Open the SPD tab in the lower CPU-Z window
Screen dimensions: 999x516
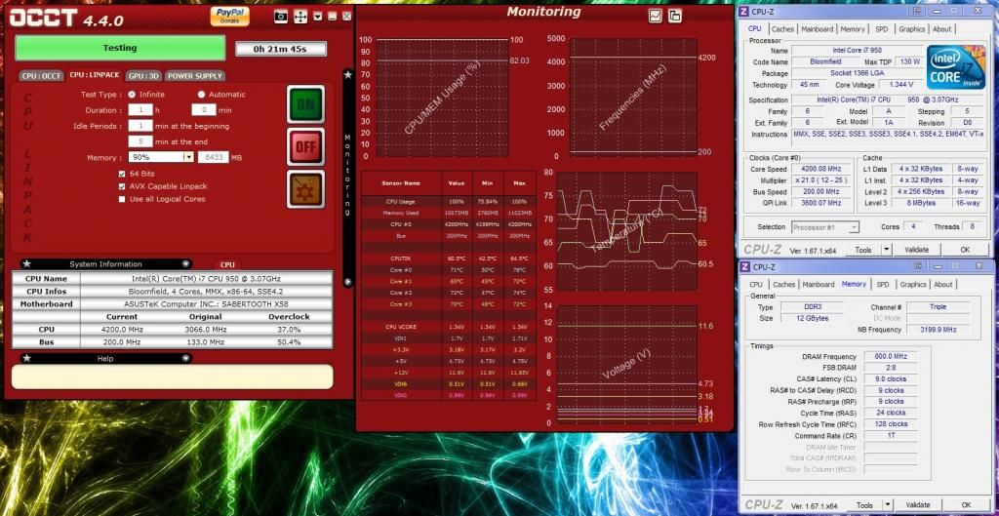[882, 285]
